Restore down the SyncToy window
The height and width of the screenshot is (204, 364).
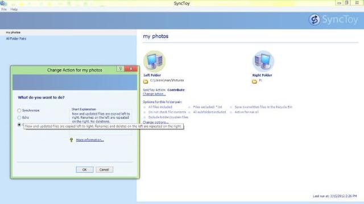pyautogui.click(x=346, y=3)
